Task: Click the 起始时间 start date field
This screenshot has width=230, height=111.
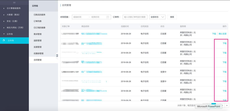Action: click(x=77, y=17)
